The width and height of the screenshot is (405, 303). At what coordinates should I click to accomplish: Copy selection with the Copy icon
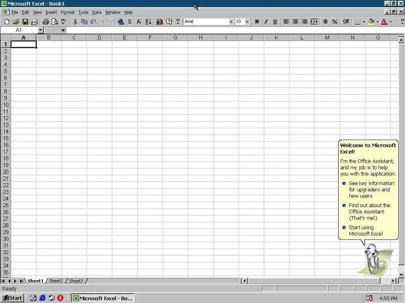pyautogui.click(x=84, y=22)
